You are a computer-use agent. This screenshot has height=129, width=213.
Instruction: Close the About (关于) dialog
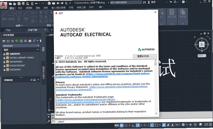click(x=155, y=12)
